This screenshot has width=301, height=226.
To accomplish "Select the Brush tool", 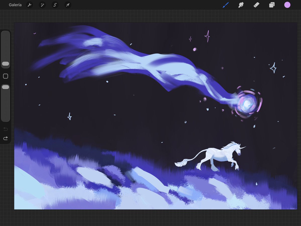I will (x=226, y=5).
